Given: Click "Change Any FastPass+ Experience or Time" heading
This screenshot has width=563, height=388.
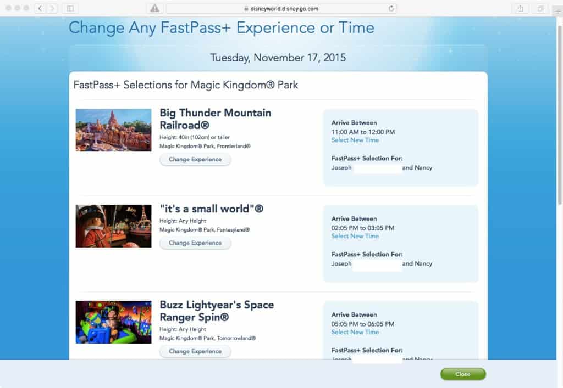Looking at the screenshot, I should 222,27.
